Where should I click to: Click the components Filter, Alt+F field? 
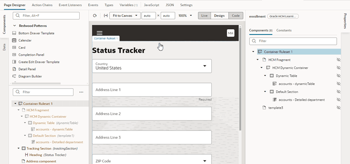pos(46,16)
